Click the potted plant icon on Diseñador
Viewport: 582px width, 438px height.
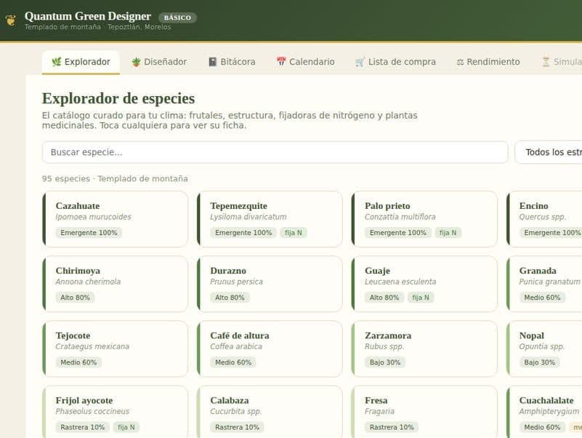pos(136,62)
